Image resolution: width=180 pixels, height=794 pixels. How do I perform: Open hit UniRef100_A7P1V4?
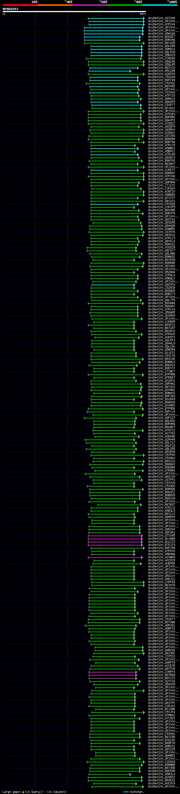pyautogui.click(x=161, y=24)
